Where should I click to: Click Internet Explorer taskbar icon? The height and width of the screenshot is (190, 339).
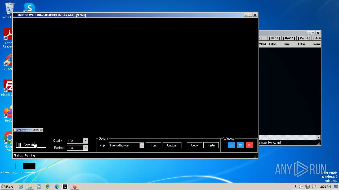(x=21, y=187)
